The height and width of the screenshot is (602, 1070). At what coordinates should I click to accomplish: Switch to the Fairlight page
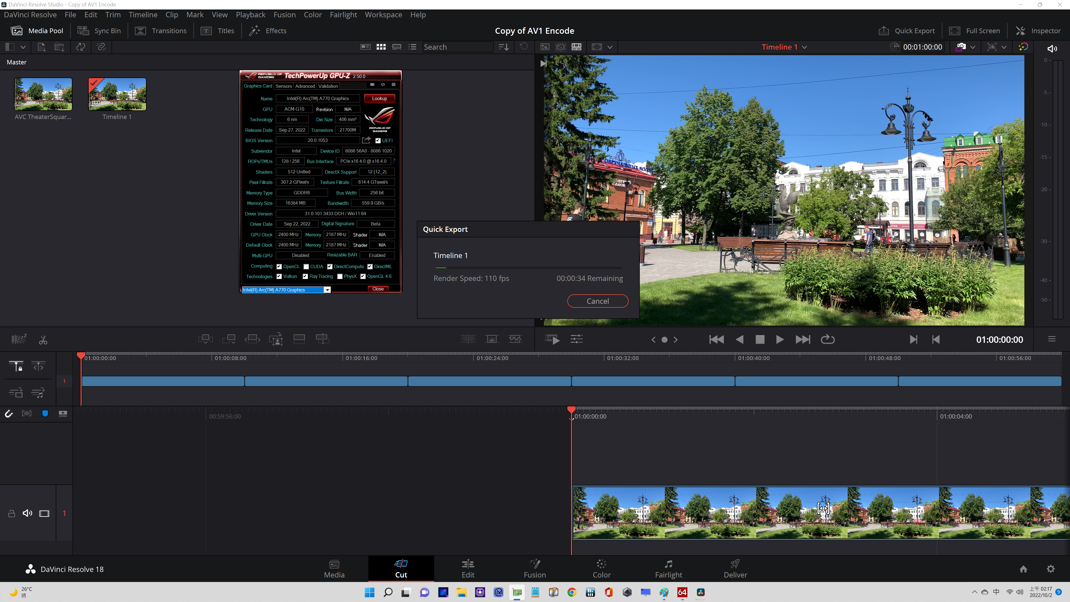tap(668, 569)
